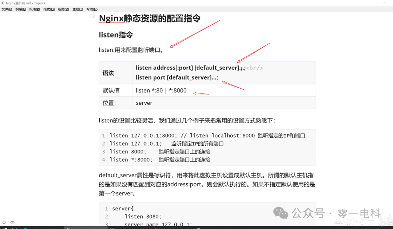Click the cell listen *:80 | *:8000
393x229 pixels.
[224, 91]
